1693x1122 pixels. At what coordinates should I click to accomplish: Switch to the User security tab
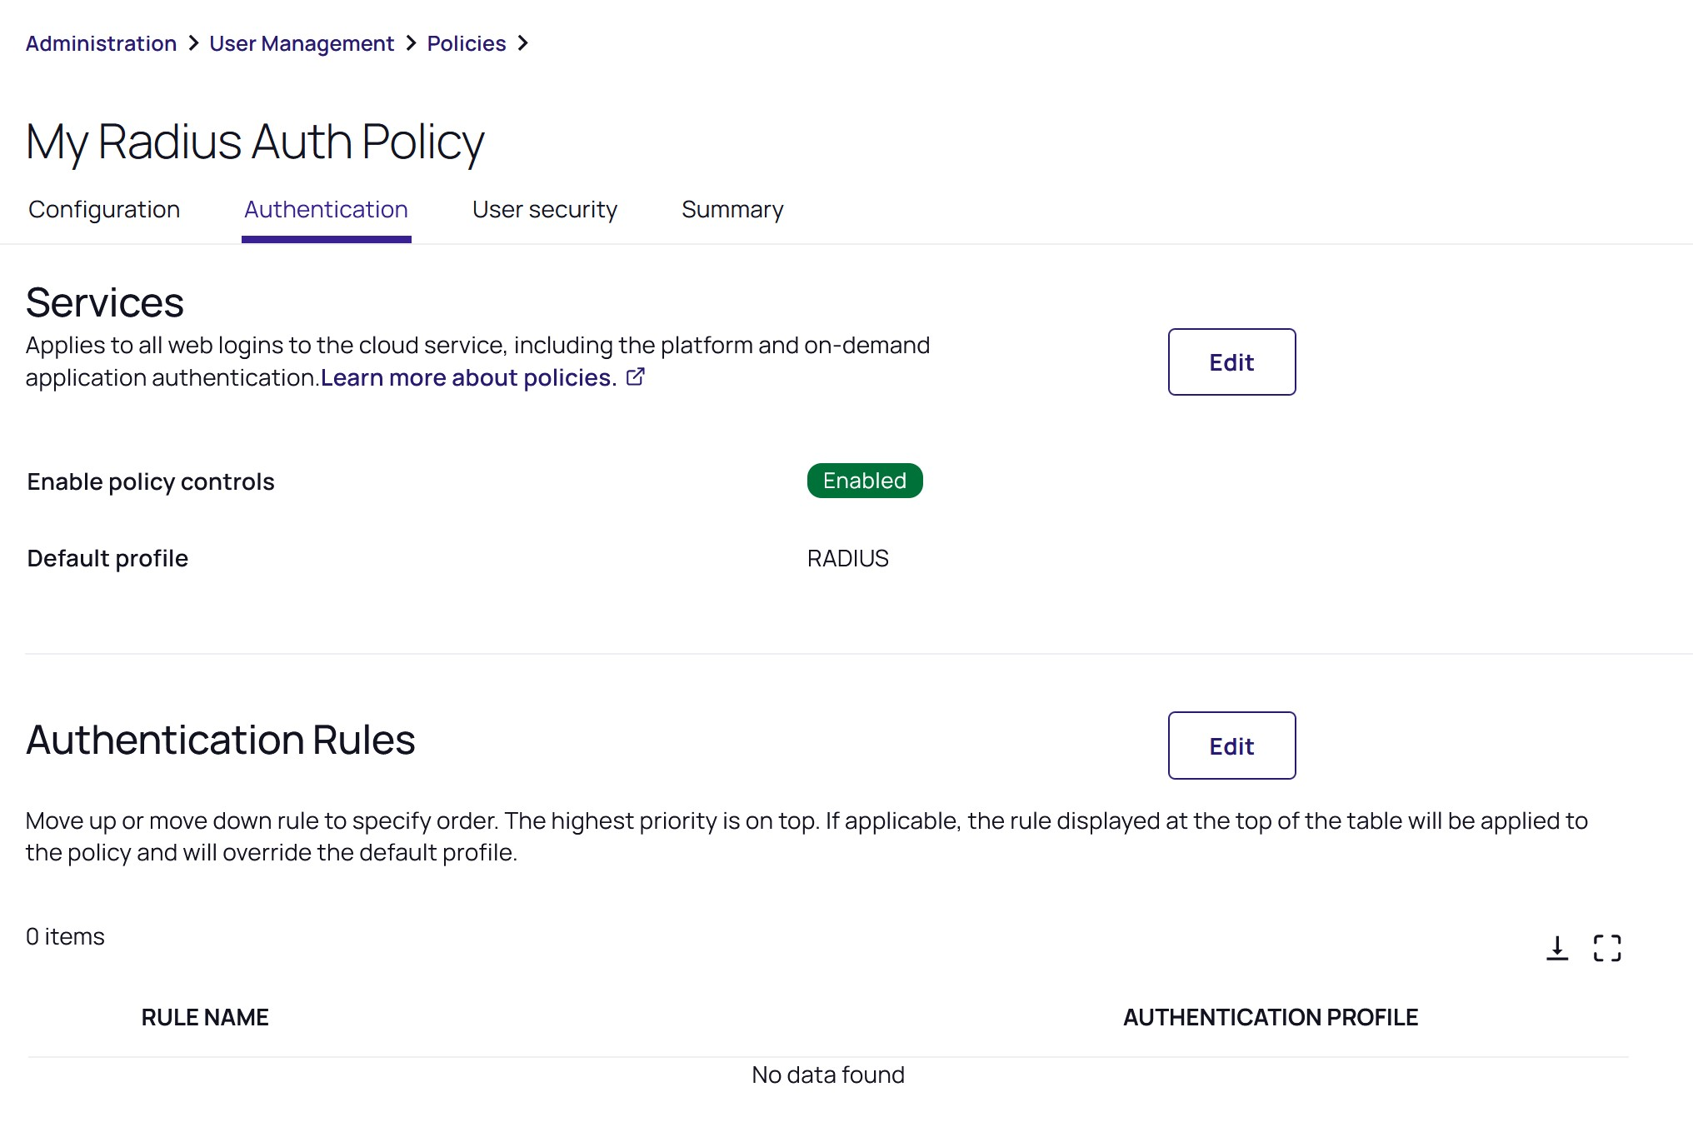(545, 210)
